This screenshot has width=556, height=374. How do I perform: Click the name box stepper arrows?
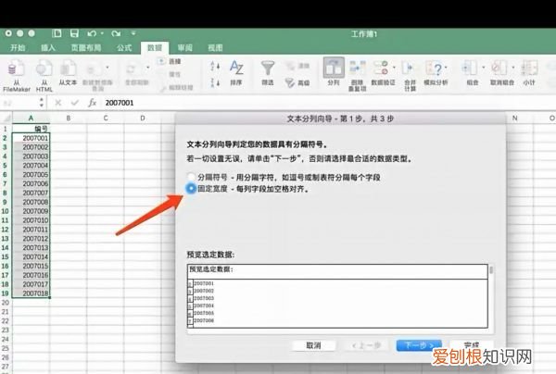point(42,103)
